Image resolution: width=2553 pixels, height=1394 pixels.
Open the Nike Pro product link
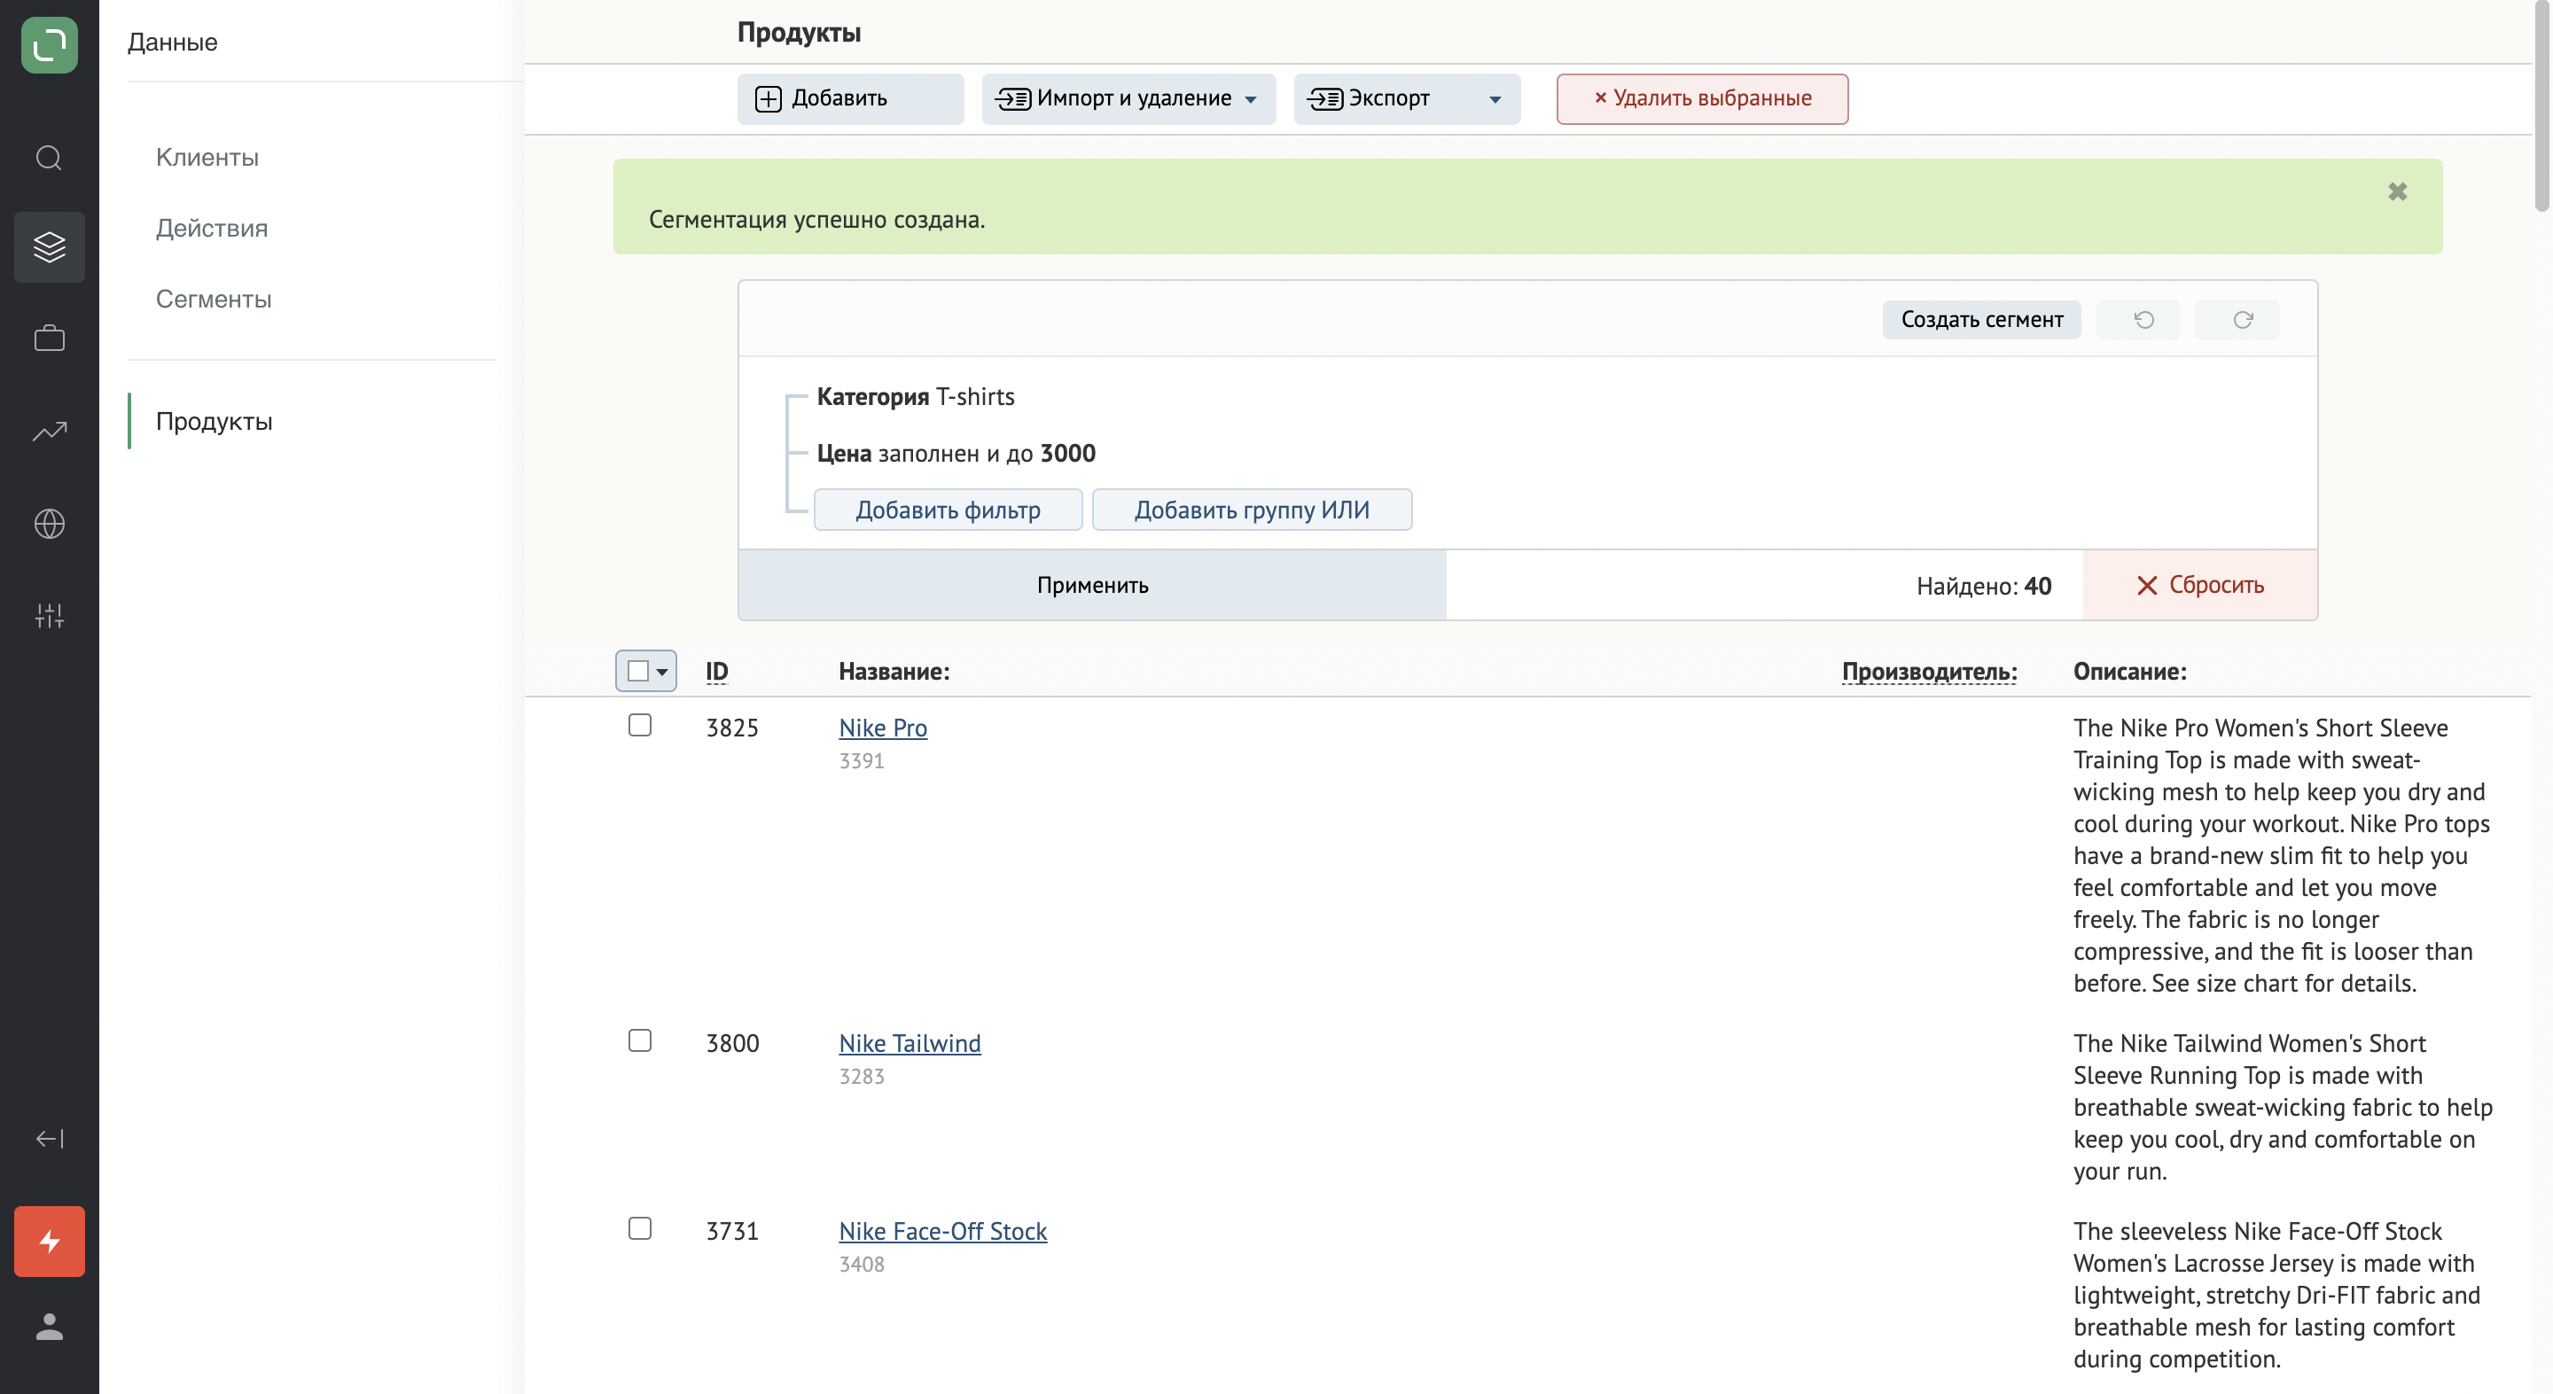tap(882, 728)
